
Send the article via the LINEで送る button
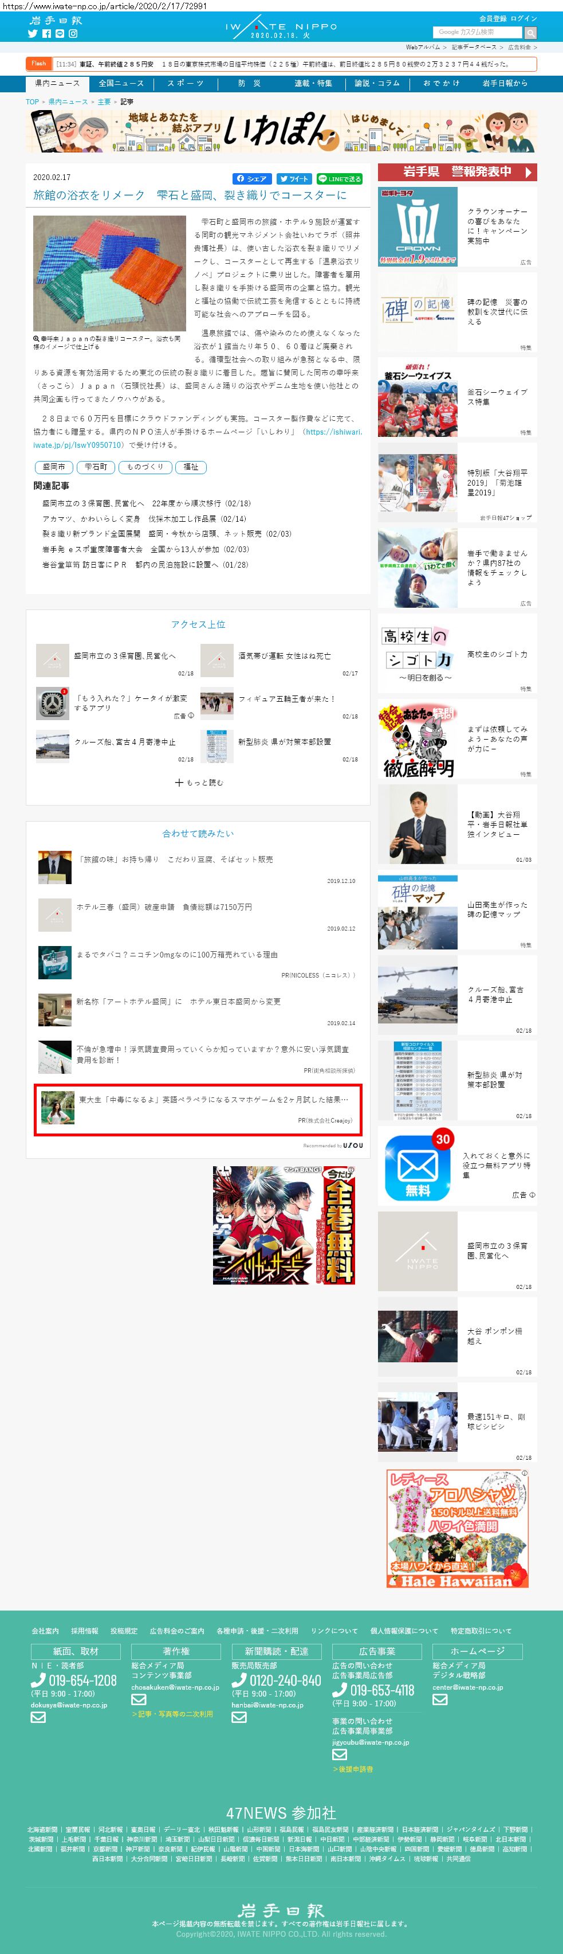click(x=340, y=179)
